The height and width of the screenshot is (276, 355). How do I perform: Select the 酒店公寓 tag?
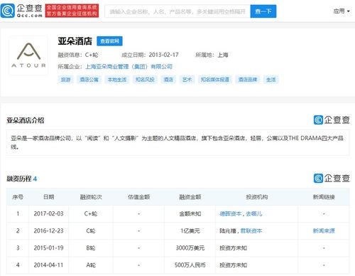89,80
